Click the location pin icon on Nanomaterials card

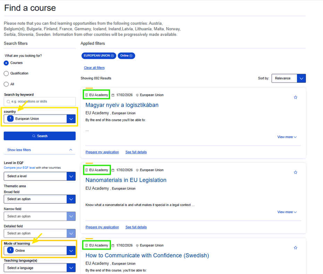click(137, 170)
